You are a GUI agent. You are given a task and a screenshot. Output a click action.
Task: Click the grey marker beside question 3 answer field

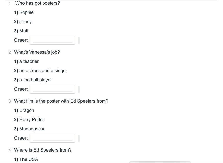tap(79, 138)
